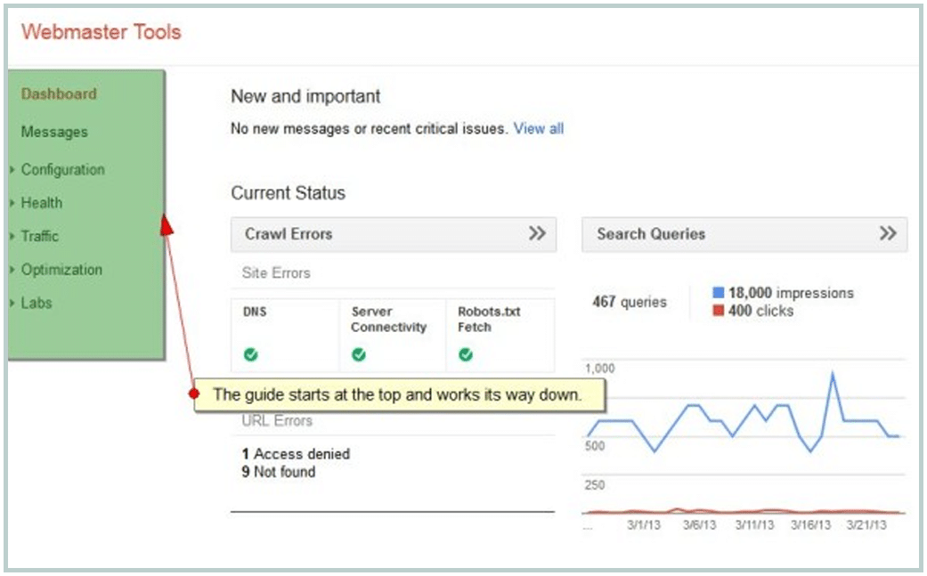Select the Labs sidebar section
The height and width of the screenshot is (576, 927).
click(37, 303)
